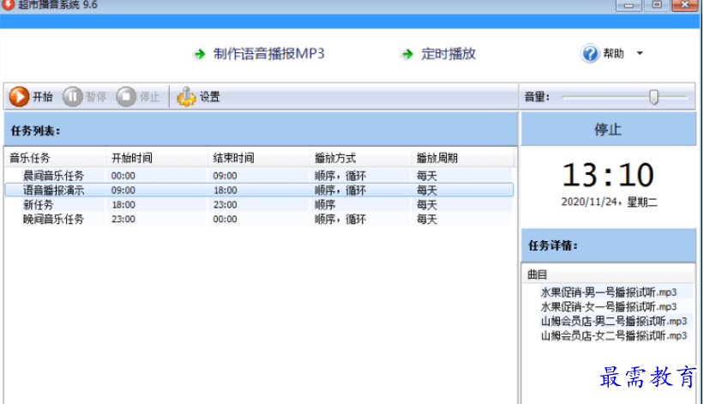Close the 超市播音系统 window
This screenshot has height=404, width=704.
684,5
